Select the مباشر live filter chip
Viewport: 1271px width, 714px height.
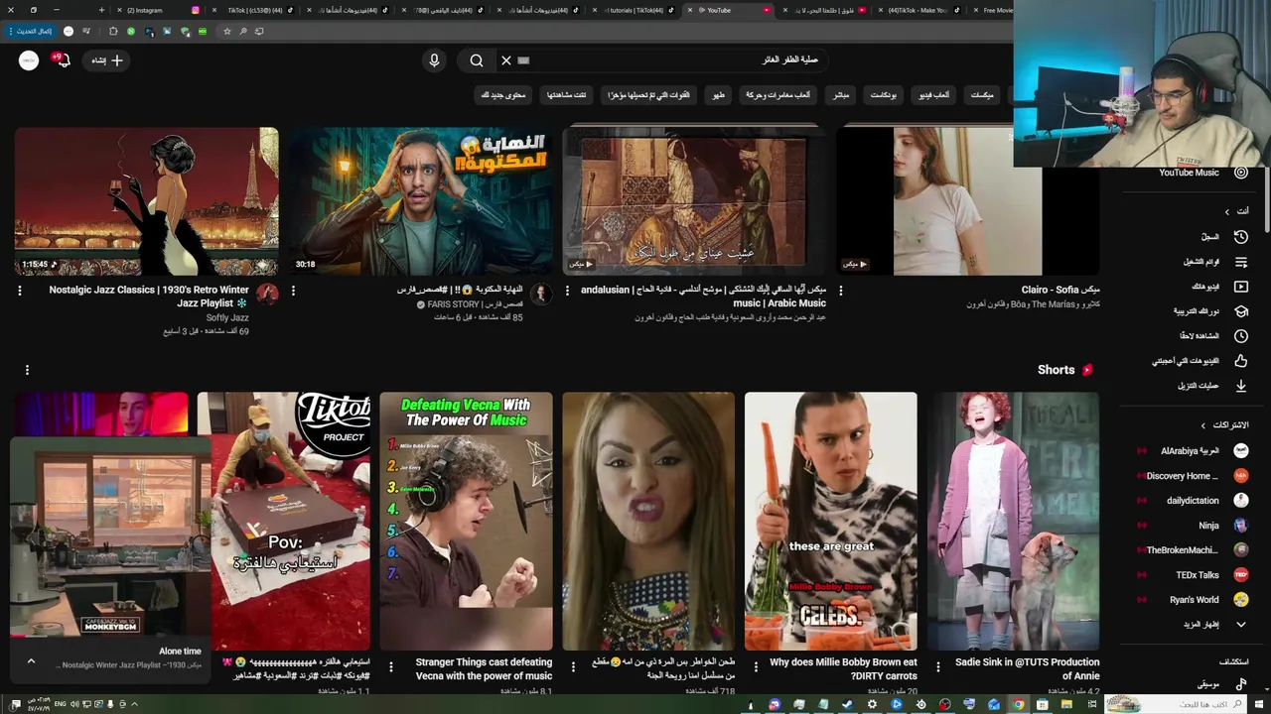841,95
